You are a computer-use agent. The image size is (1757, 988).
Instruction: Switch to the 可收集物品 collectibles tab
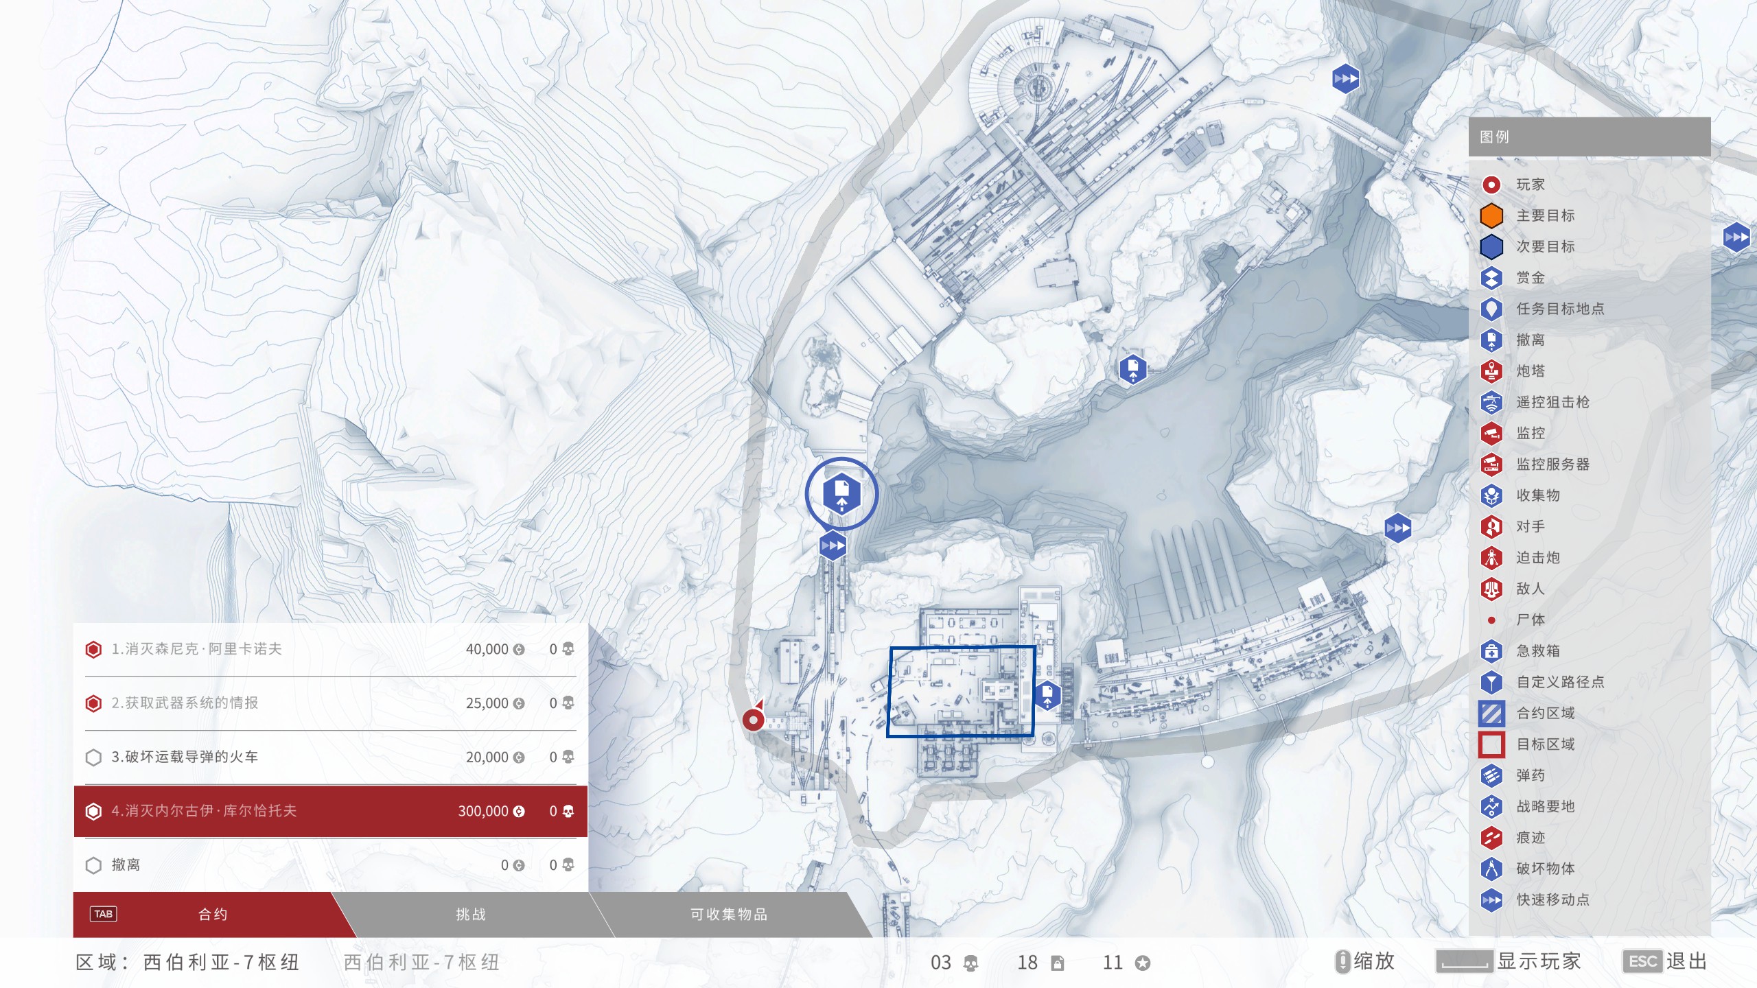[729, 915]
